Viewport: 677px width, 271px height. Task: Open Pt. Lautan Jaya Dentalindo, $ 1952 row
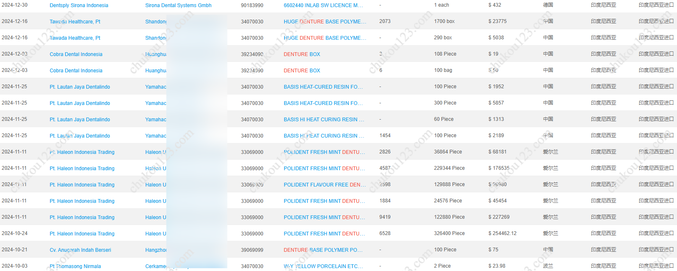80,87
